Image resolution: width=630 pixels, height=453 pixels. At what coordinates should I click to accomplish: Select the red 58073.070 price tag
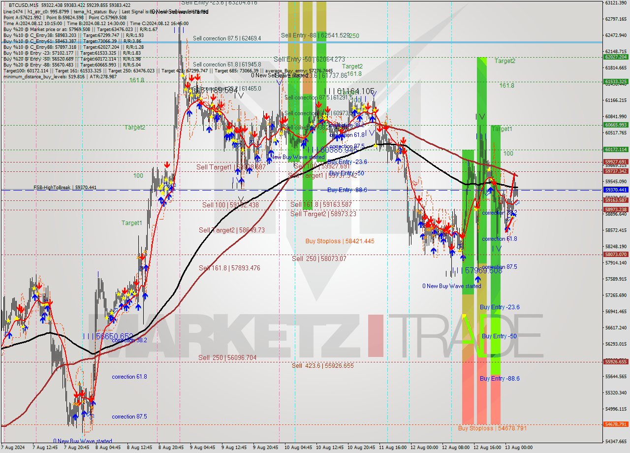(x=616, y=255)
